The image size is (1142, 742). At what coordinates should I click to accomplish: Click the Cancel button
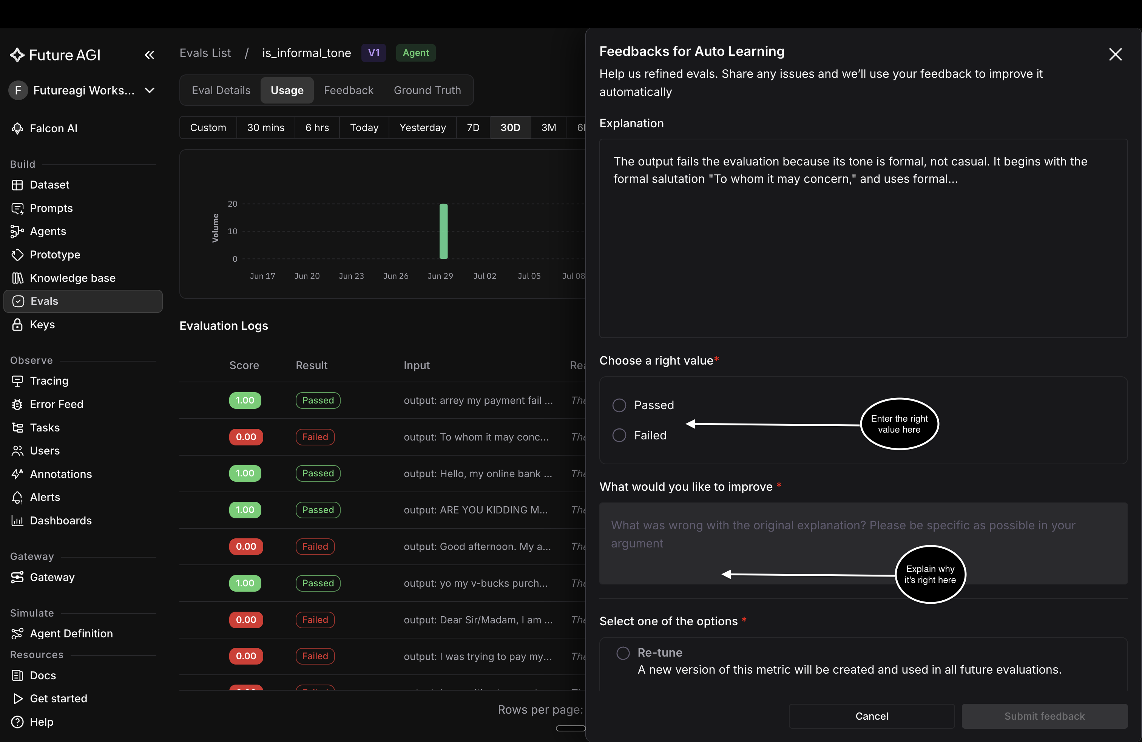pyautogui.click(x=872, y=716)
